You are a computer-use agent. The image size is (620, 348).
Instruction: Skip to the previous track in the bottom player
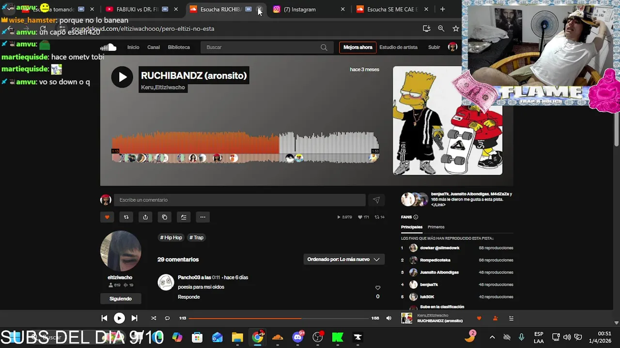[x=104, y=318]
